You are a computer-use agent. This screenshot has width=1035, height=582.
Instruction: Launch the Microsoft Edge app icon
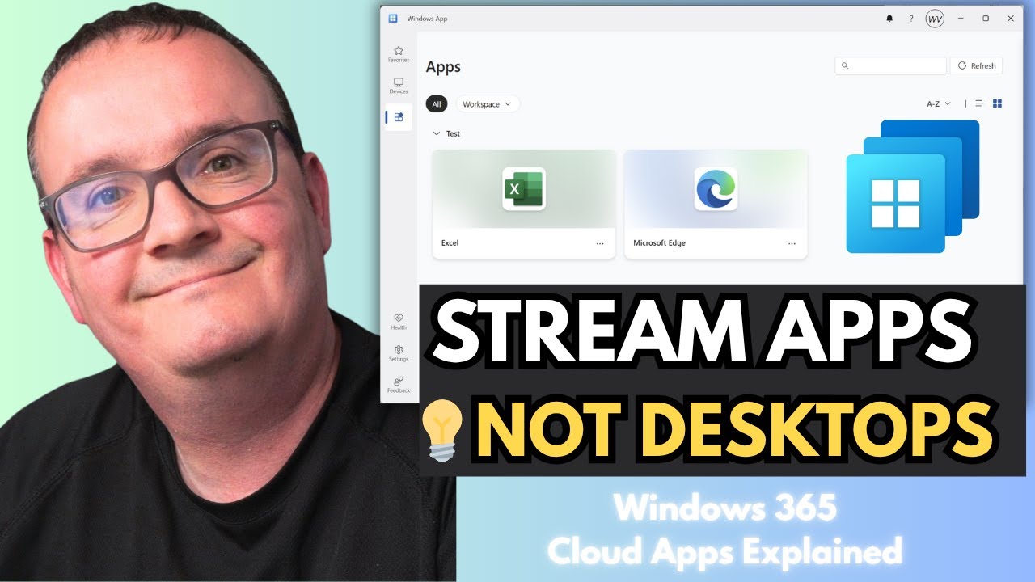click(x=716, y=188)
